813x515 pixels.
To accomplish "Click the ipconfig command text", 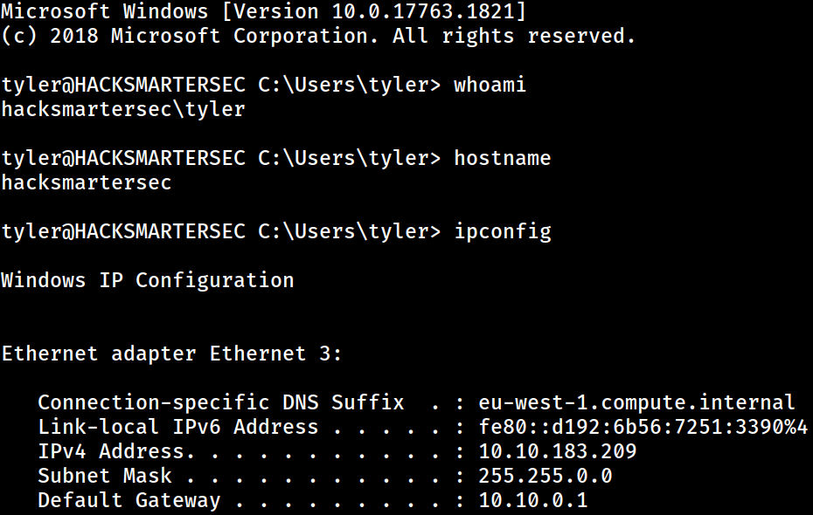I will click(502, 232).
